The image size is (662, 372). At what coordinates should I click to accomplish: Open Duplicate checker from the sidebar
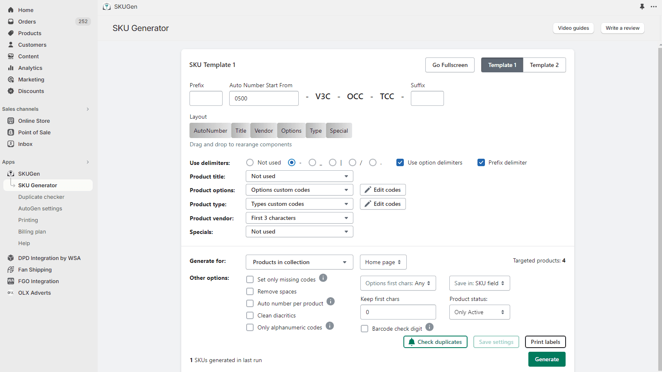click(41, 197)
